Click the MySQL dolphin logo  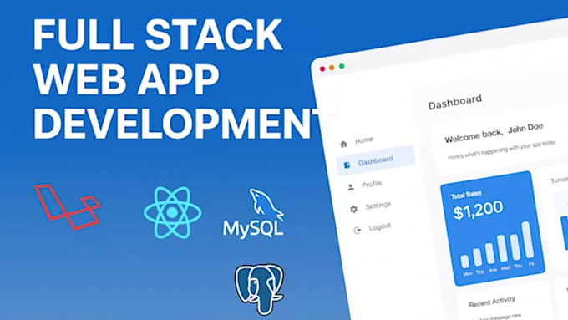click(254, 213)
